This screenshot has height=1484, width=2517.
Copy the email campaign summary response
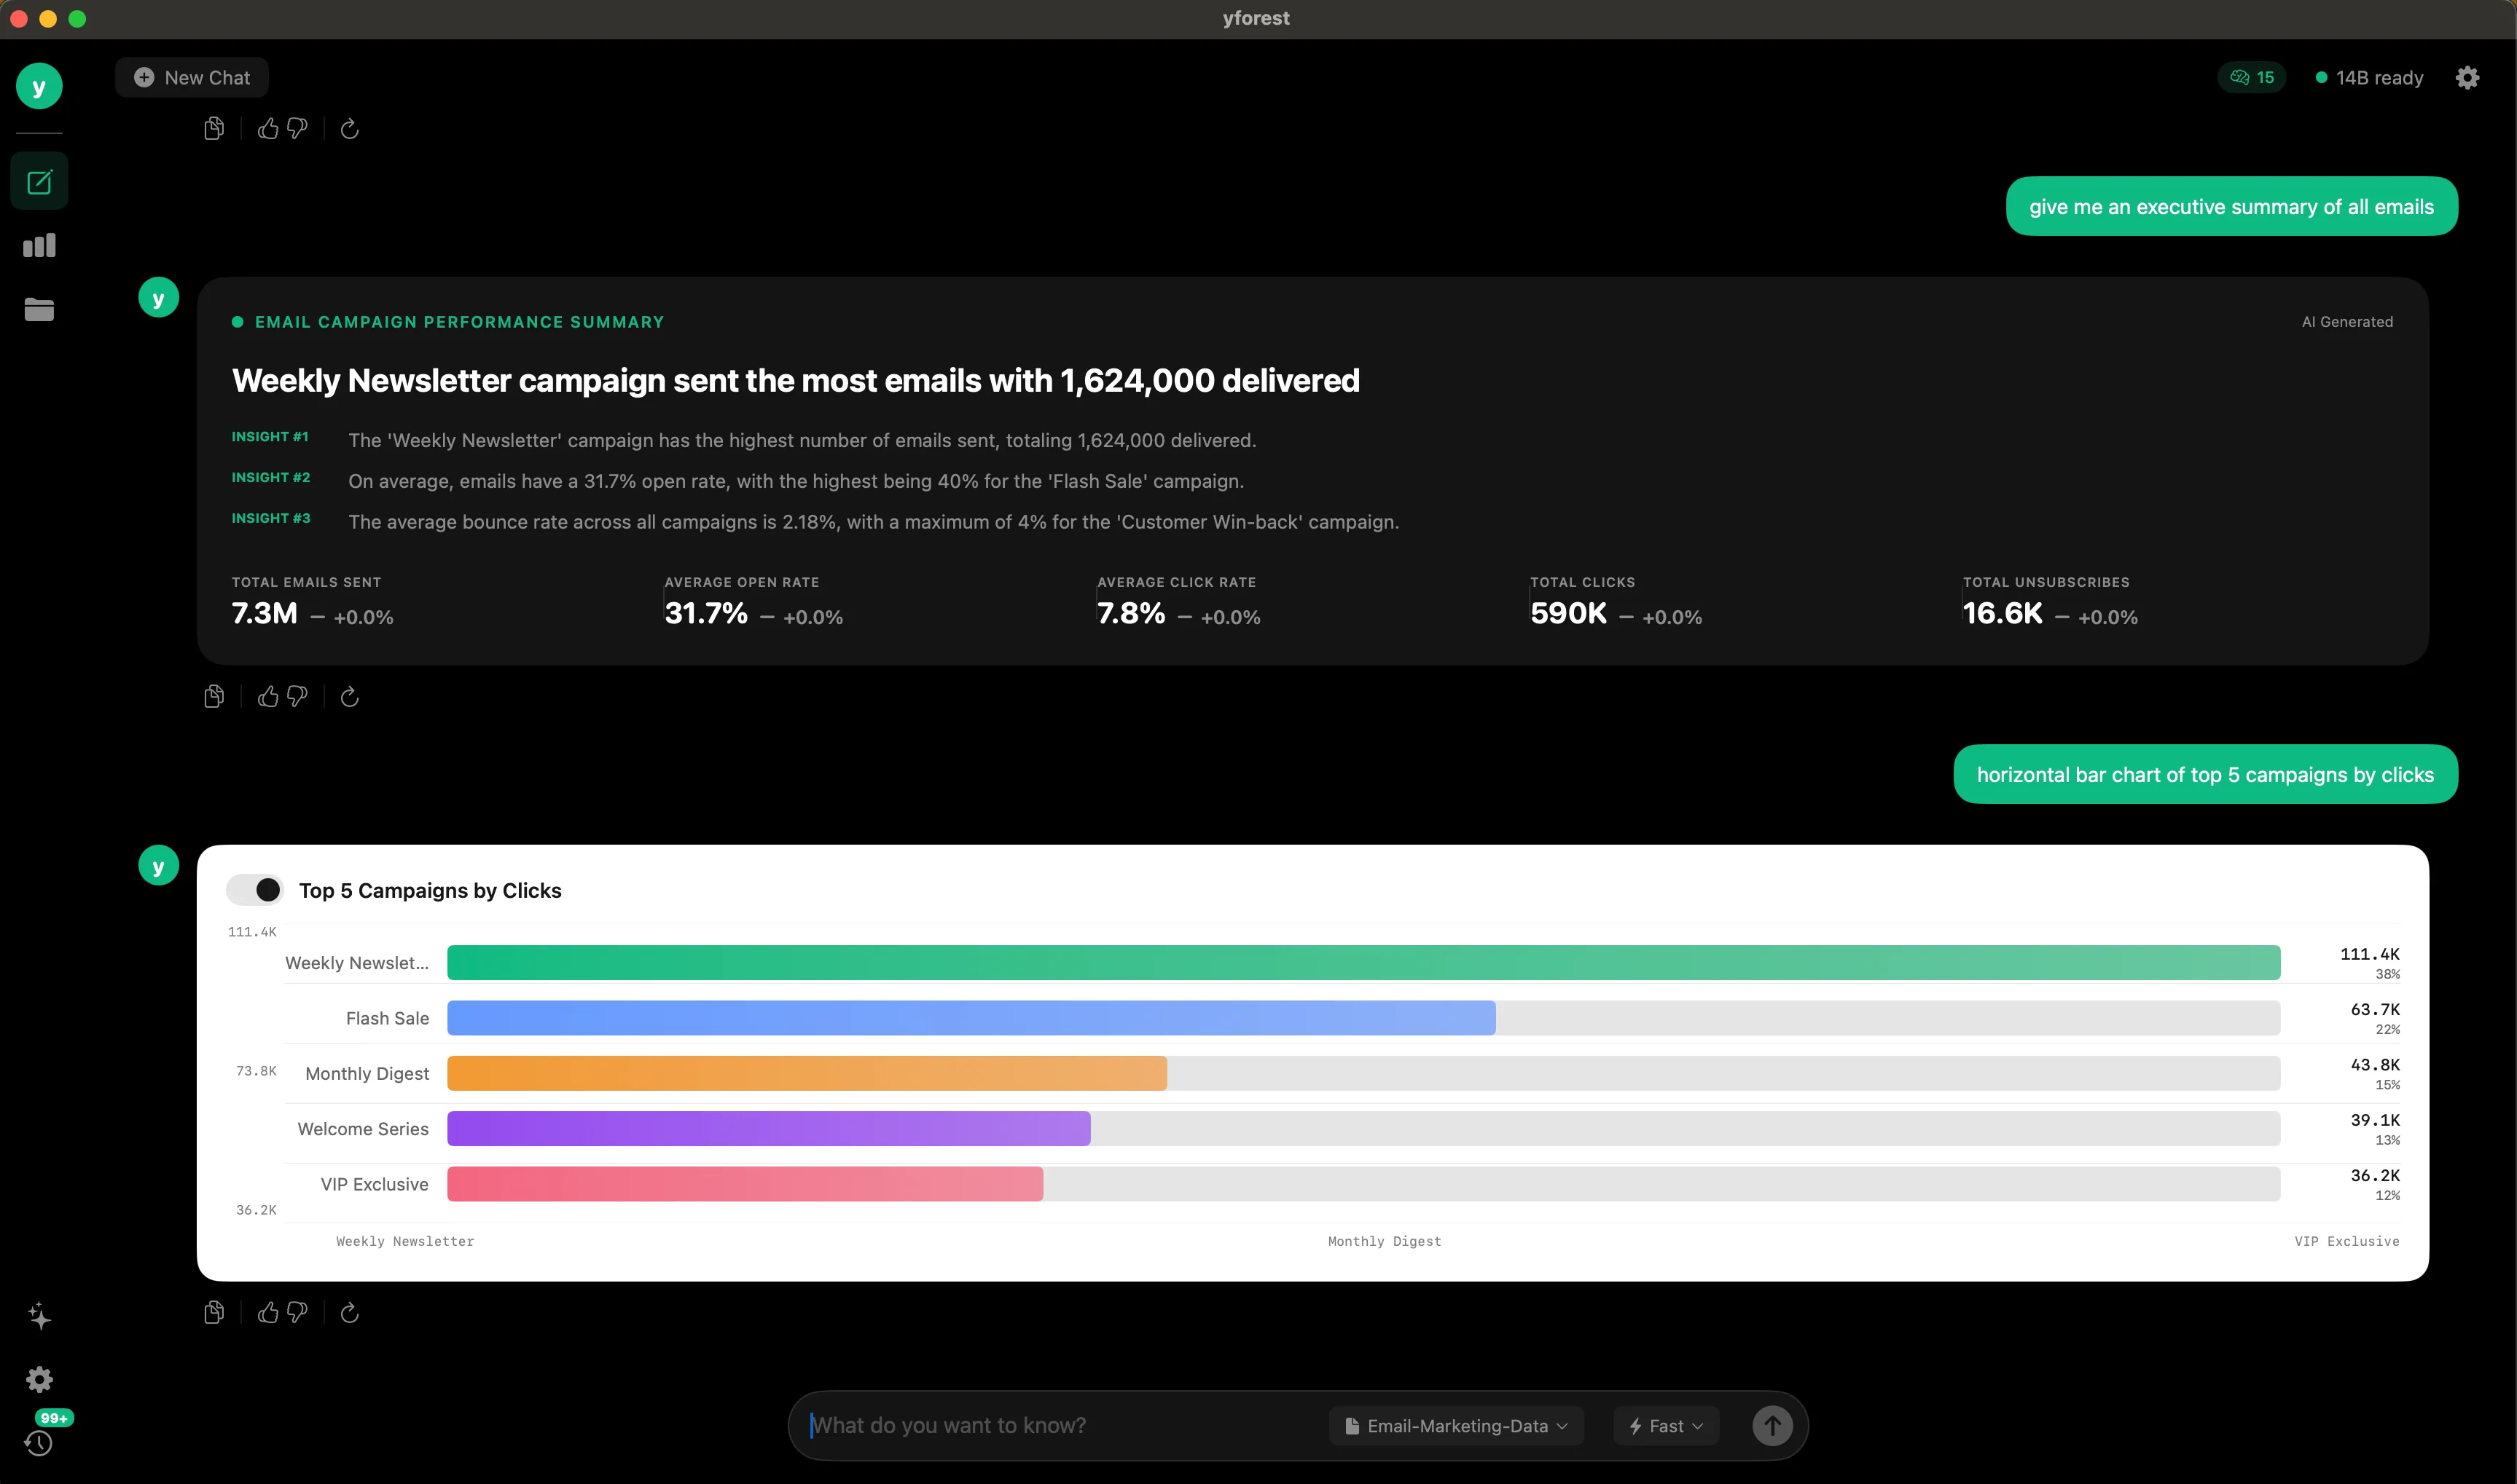click(x=214, y=696)
